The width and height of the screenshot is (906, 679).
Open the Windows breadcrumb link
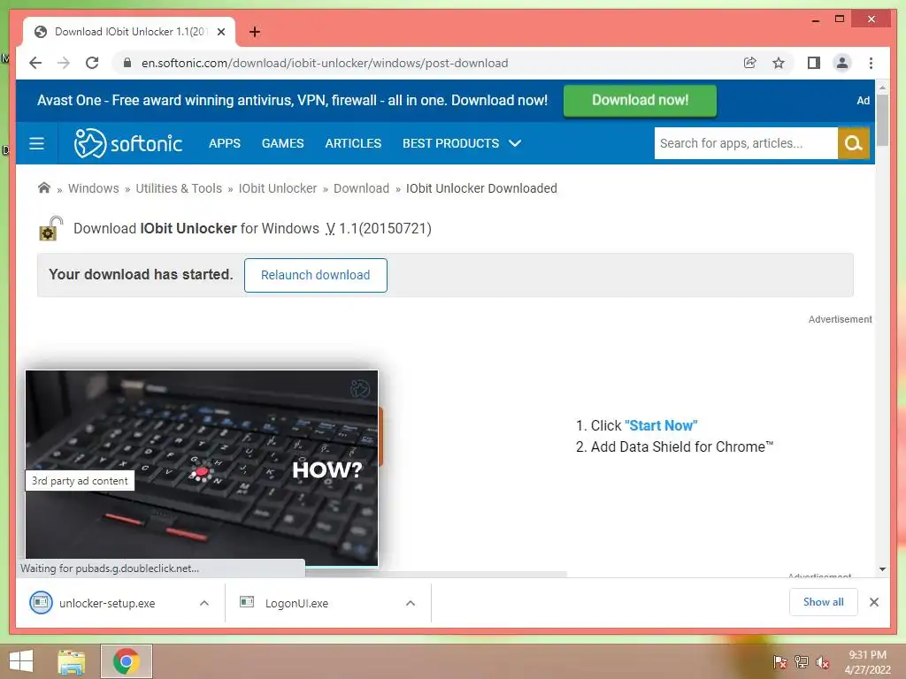tap(94, 188)
